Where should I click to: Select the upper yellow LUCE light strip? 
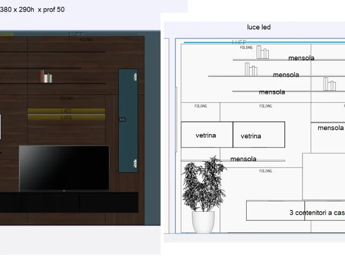66,111
